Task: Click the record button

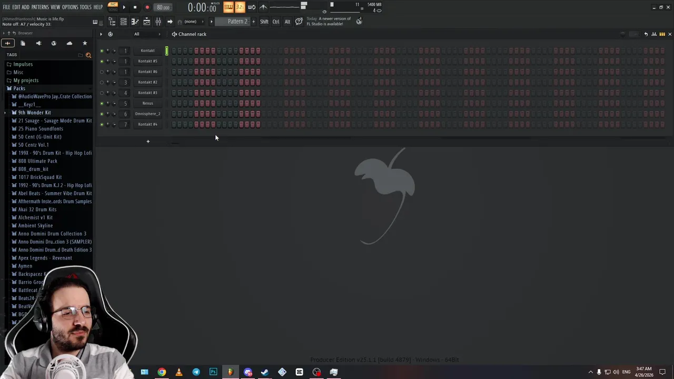Action: pyautogui.click(x=147, y=7)
